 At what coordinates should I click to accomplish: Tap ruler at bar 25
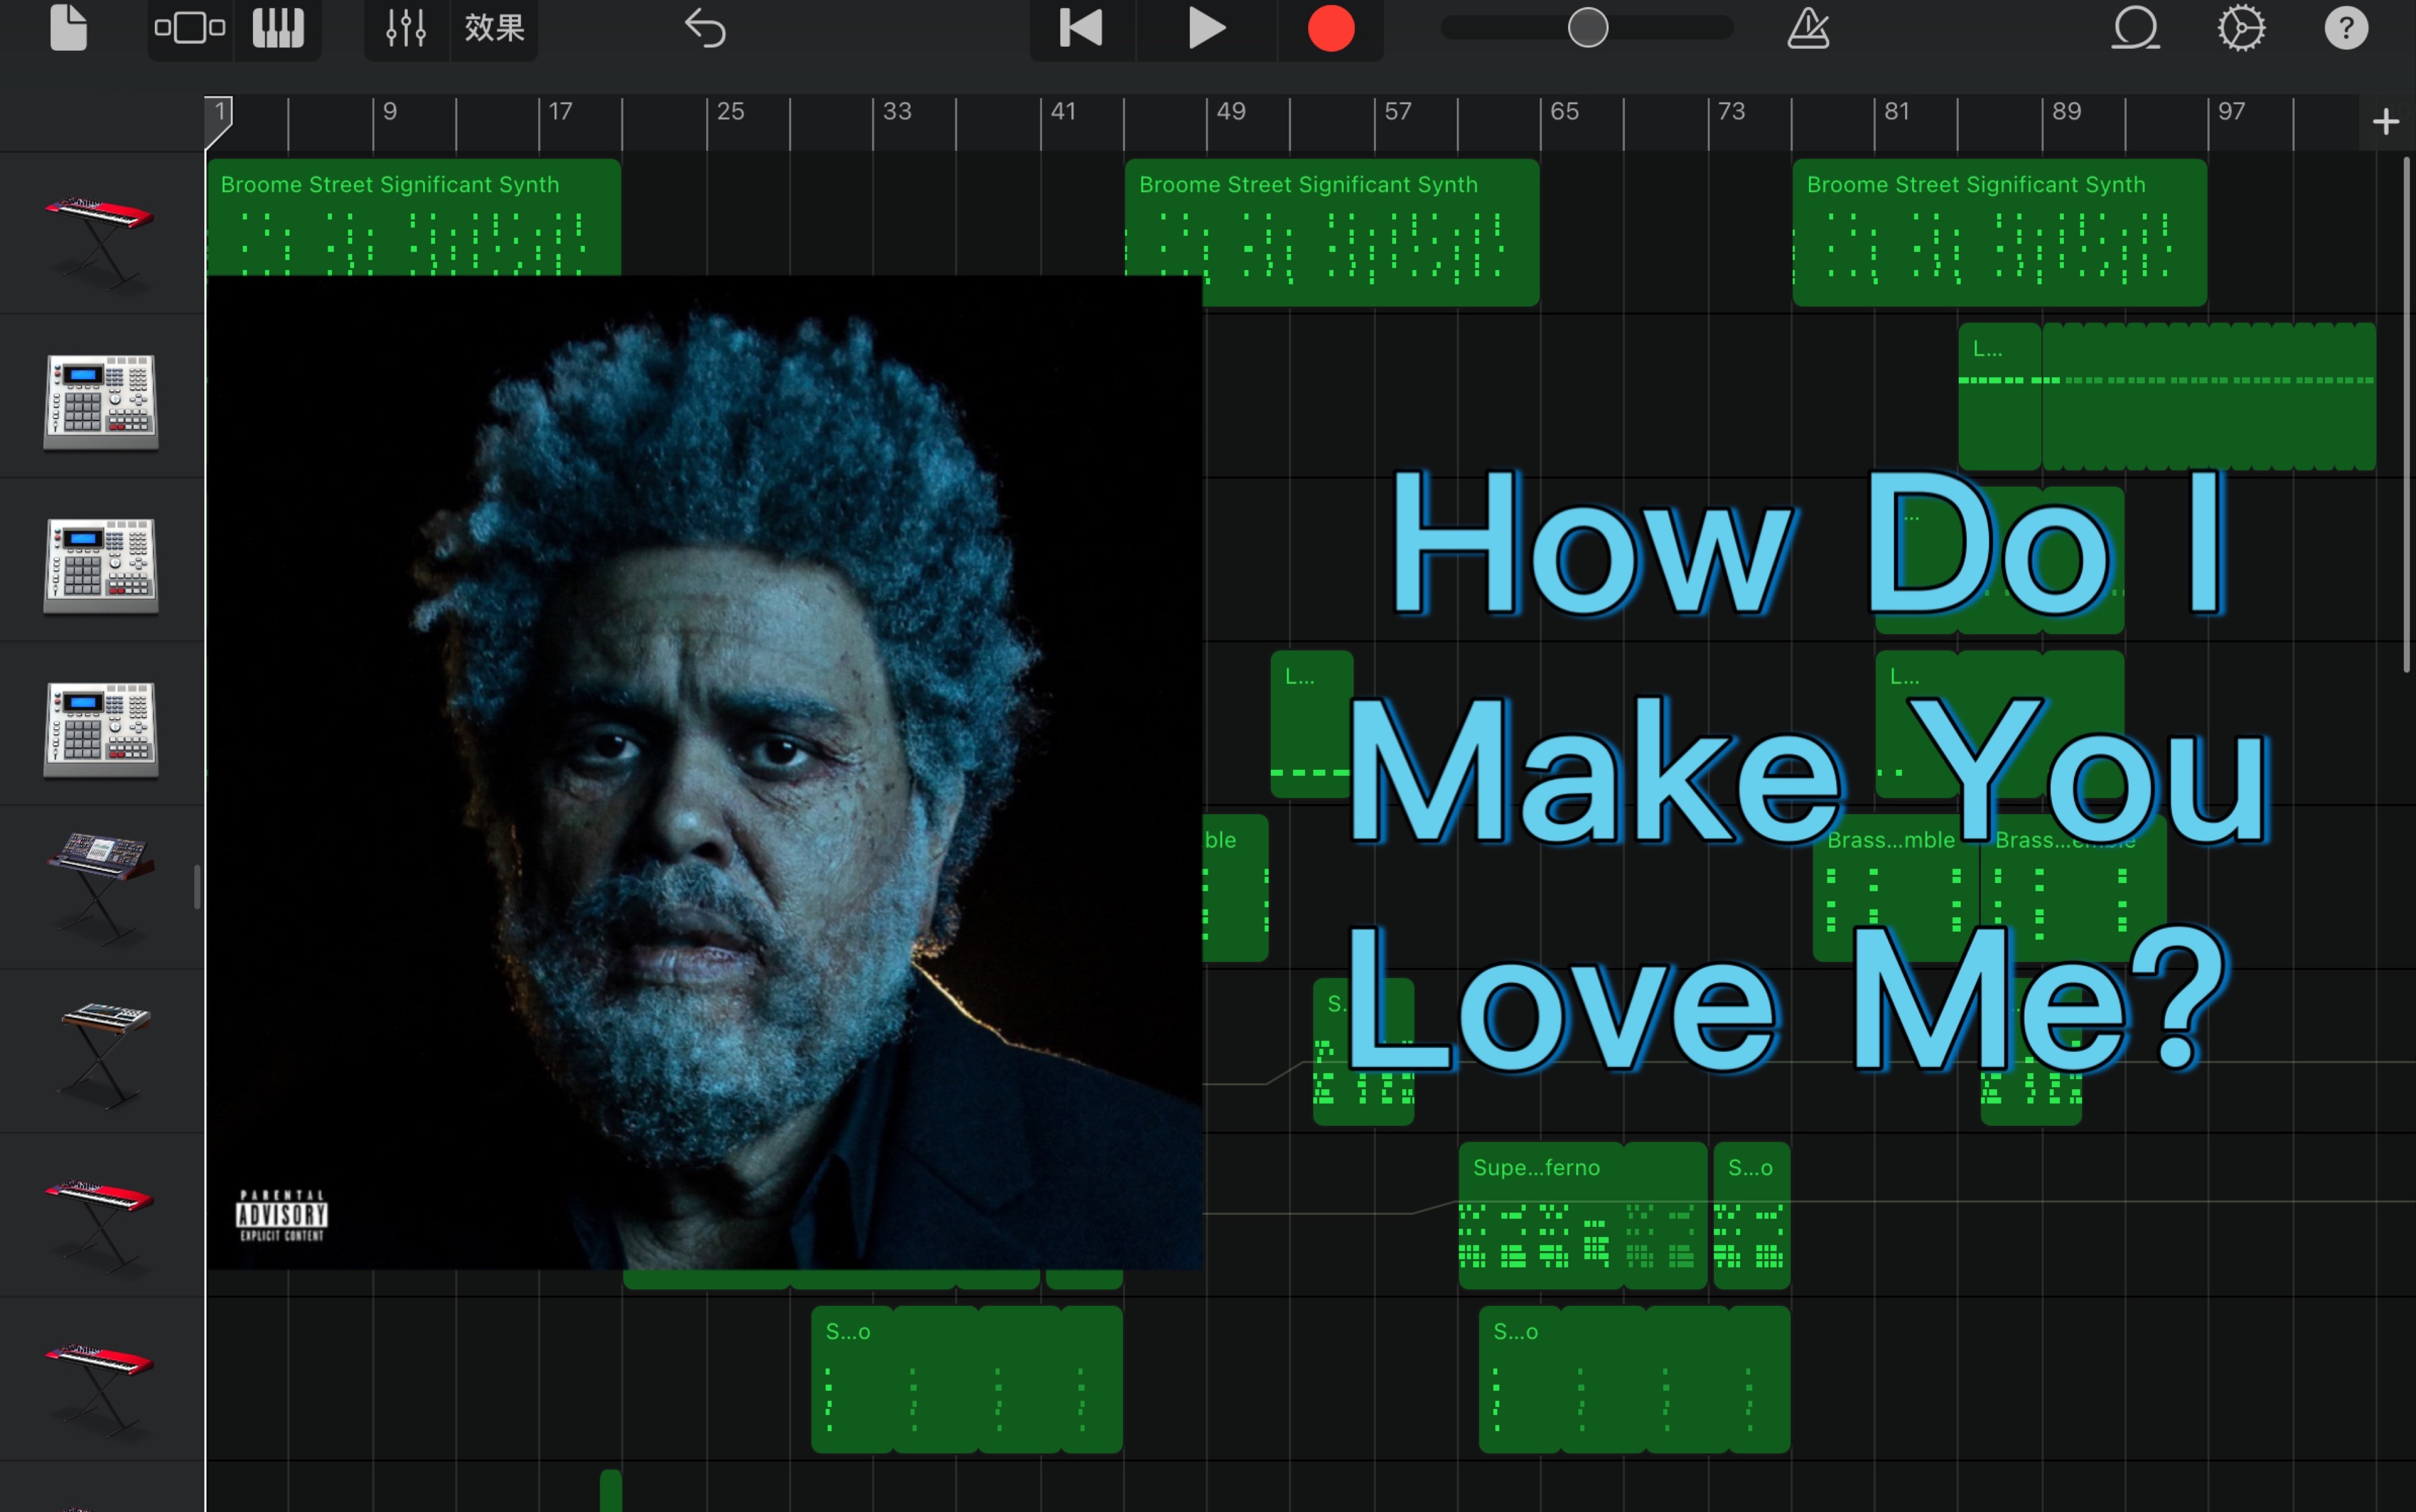730,112
